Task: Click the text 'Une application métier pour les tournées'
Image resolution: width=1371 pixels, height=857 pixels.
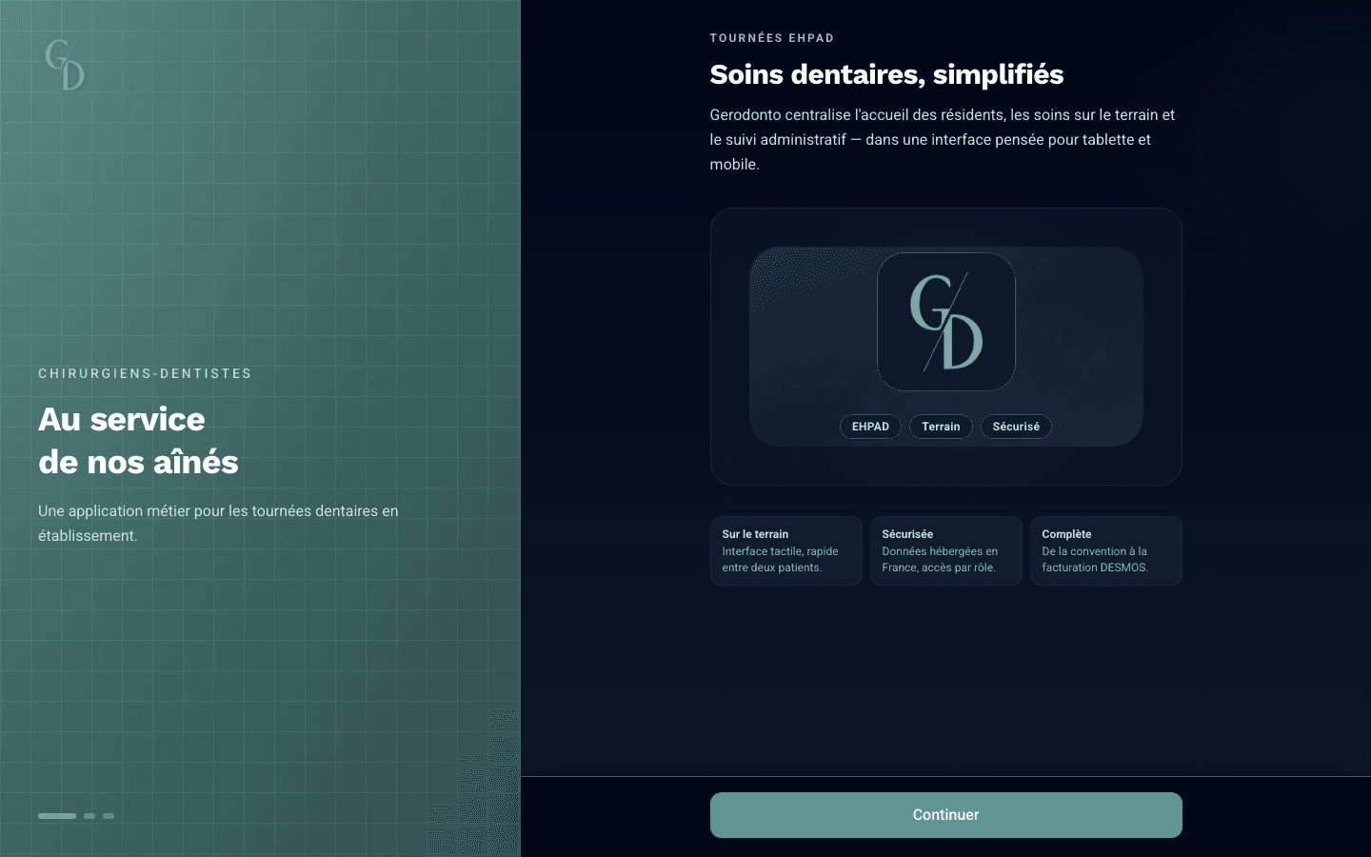Action: 174,510
